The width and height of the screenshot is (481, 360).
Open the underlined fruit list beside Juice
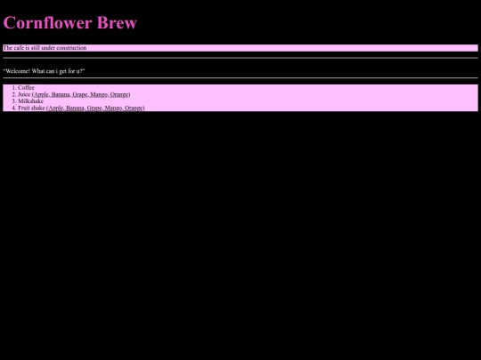pos(81,94)
